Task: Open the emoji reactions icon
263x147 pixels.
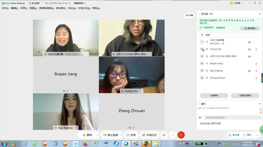Action: tap(164, 135)
